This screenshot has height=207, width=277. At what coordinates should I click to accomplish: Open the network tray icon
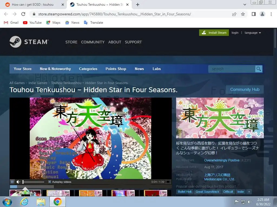(243, 202)
